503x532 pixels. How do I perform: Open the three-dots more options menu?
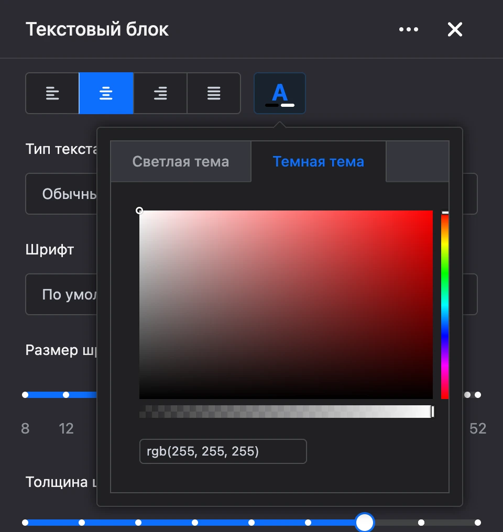coord(409,29)
